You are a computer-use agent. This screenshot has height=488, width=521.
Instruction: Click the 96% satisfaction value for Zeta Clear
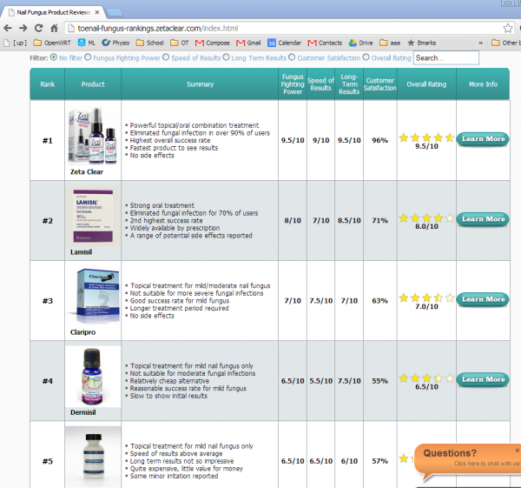coord(380,140)
